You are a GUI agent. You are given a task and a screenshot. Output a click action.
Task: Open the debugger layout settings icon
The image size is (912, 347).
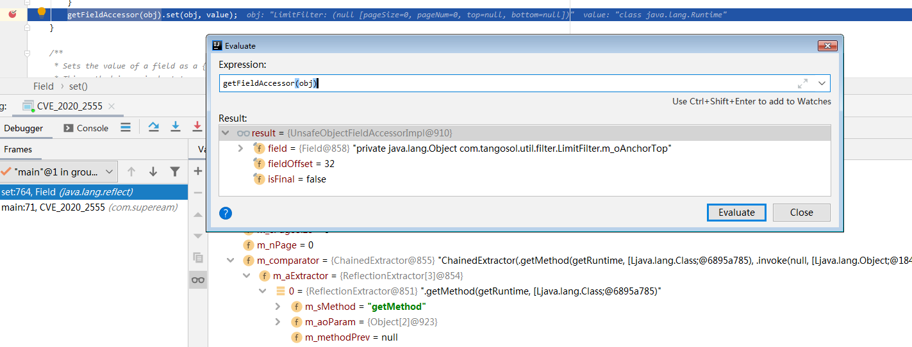pyautogui.click(x=126, y=127)
